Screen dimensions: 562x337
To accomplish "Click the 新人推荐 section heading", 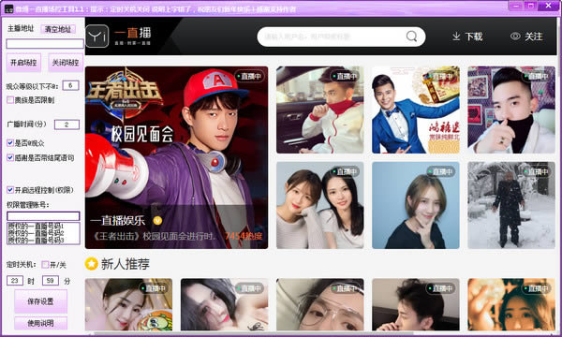I will tap(126, 264).
